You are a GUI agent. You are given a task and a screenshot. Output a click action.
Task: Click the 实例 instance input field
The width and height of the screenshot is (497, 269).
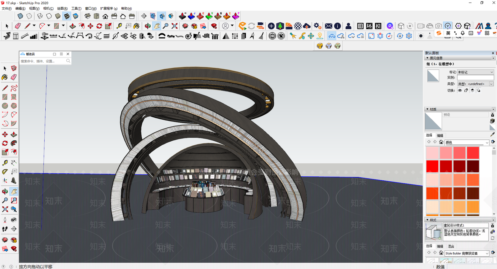(475, 77)
